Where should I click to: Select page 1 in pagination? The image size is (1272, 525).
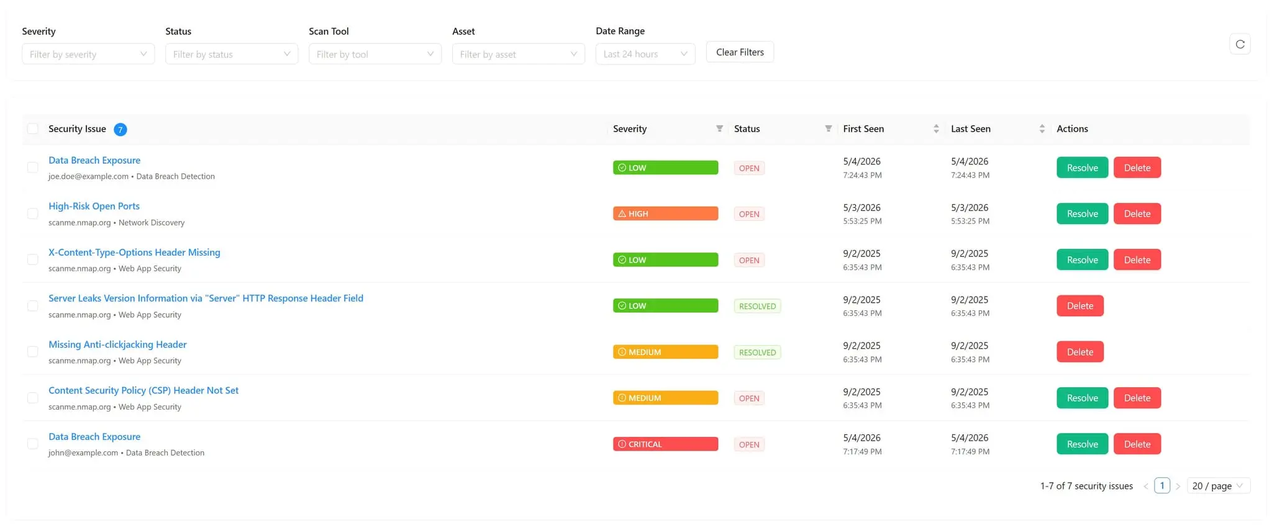click(1161, 485)
